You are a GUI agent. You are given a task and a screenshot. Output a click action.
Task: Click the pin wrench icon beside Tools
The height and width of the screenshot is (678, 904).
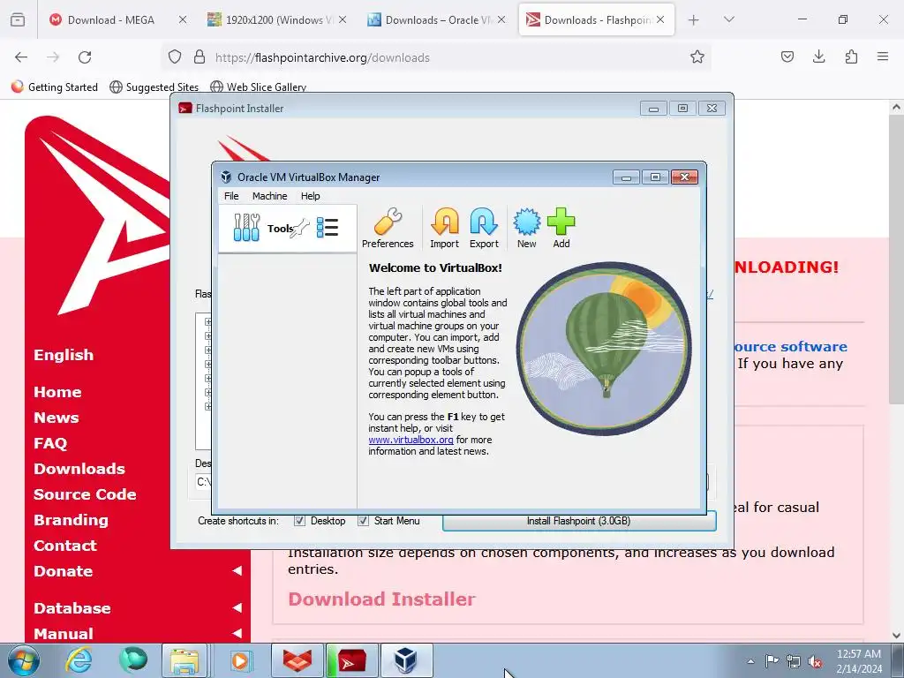(300, 229)
